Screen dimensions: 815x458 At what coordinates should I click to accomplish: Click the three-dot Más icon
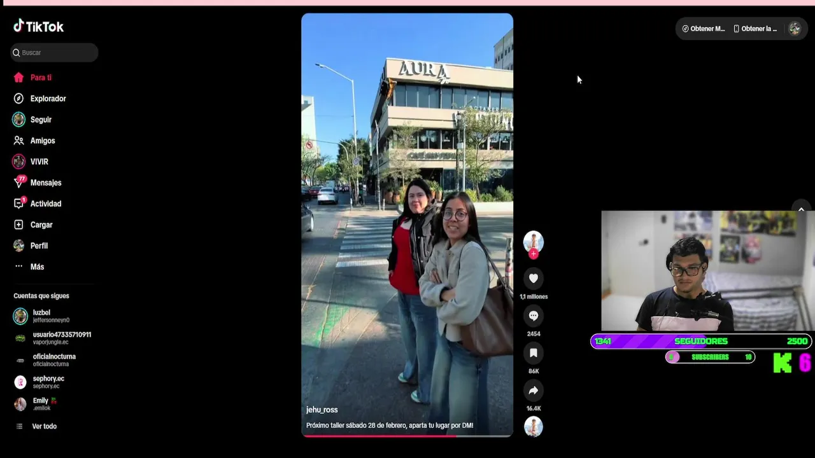click(x=18, y=267)
